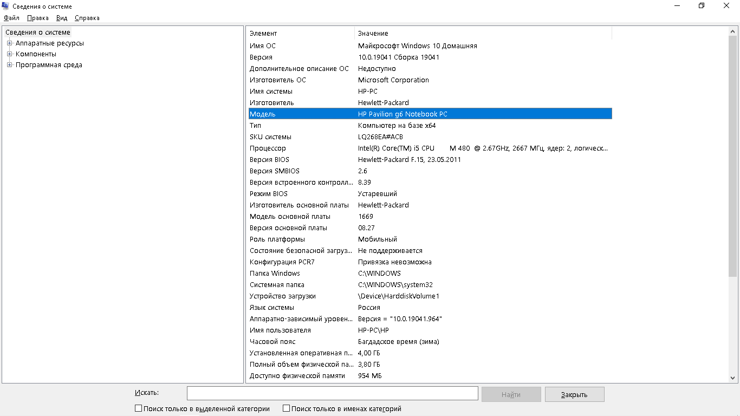Viewport: 740px width, 416px height.
Task: Select the Имя пользователя row
Action: 430,330
